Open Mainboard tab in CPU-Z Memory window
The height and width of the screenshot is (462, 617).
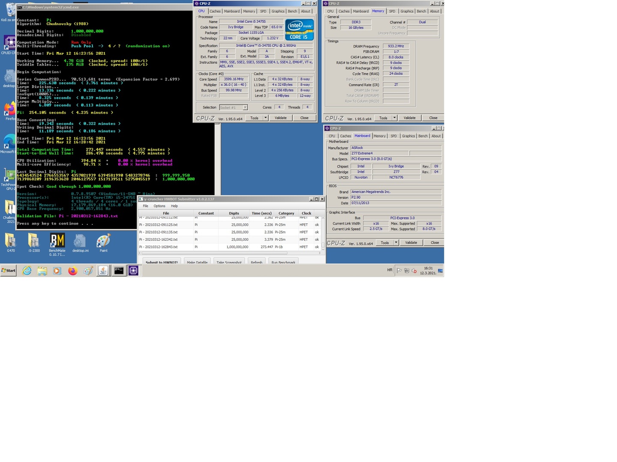[361, 11]
